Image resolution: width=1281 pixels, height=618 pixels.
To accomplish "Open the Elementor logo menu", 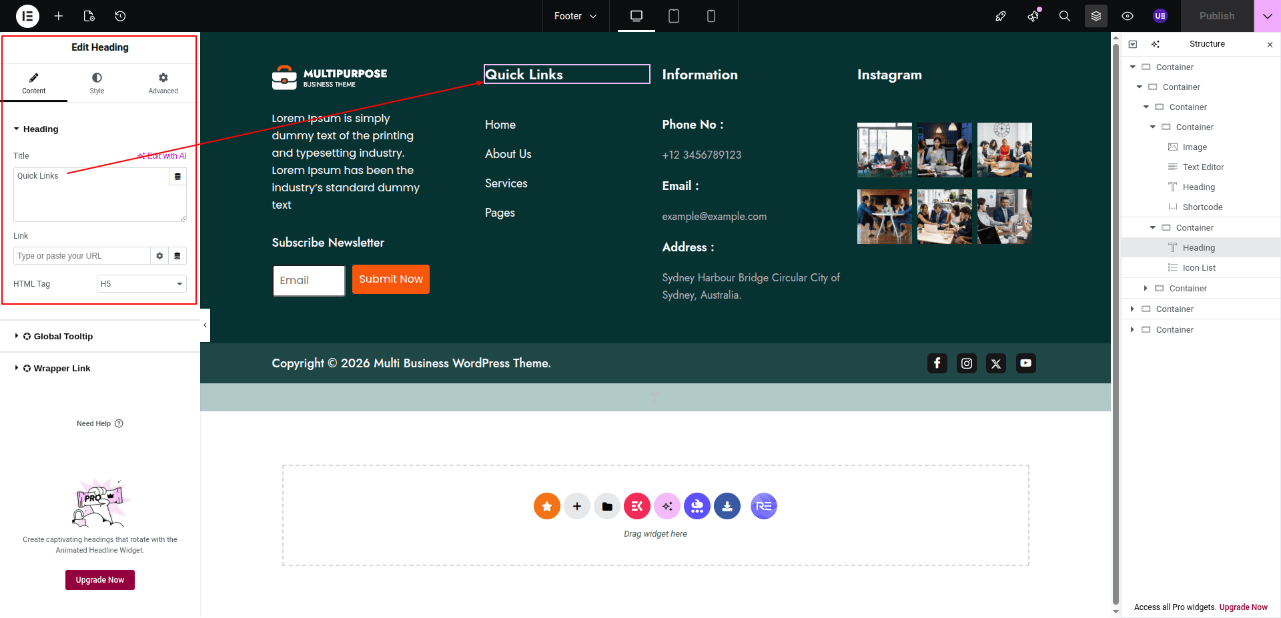I will pyautogui.click(x=27, y=16).
